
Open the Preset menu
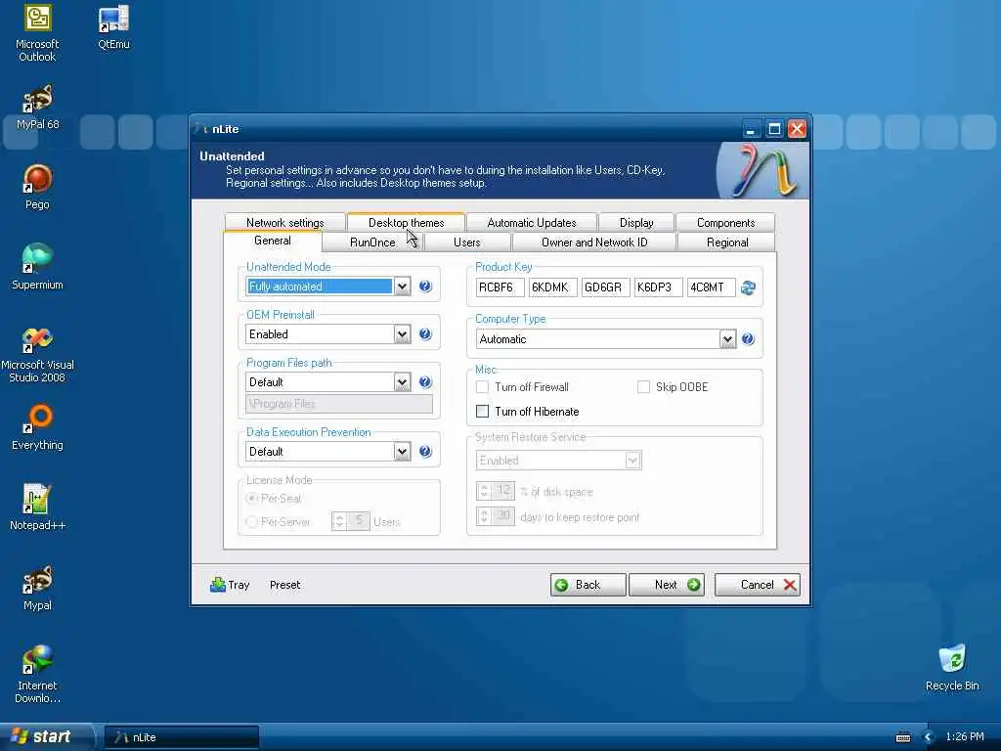tap(284, 585)
